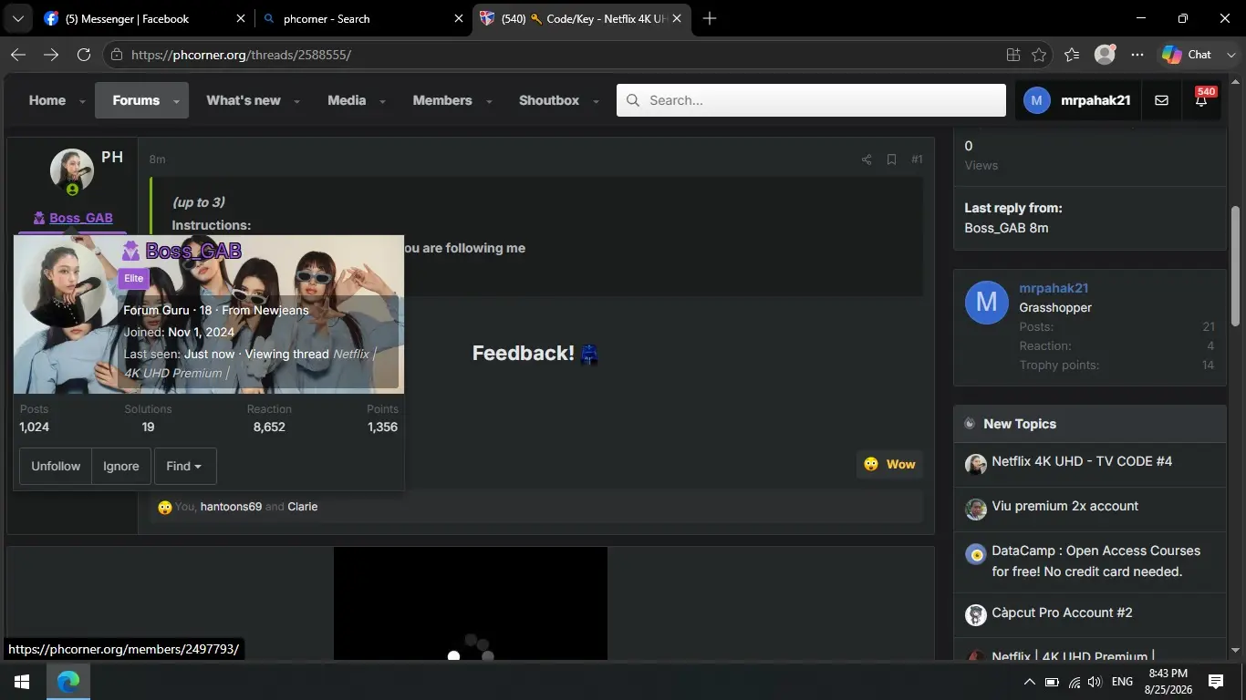This screenshot has height=700, width=1246.
Task: Click the Wow reaction button
Action: click(889, 464)
